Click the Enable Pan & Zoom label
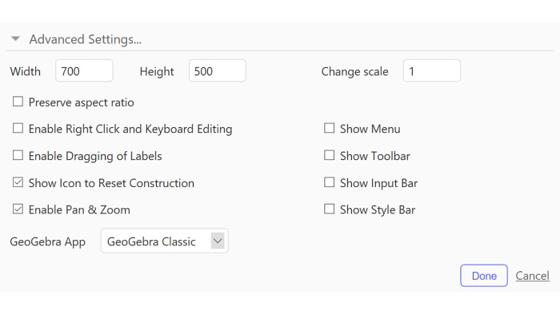560x315 pixels. click(79, 209)
